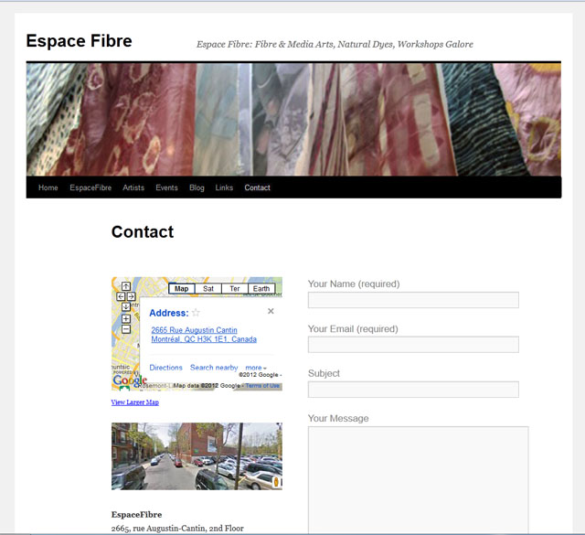Pan the map left with the arrow

[x=121, y=296]
